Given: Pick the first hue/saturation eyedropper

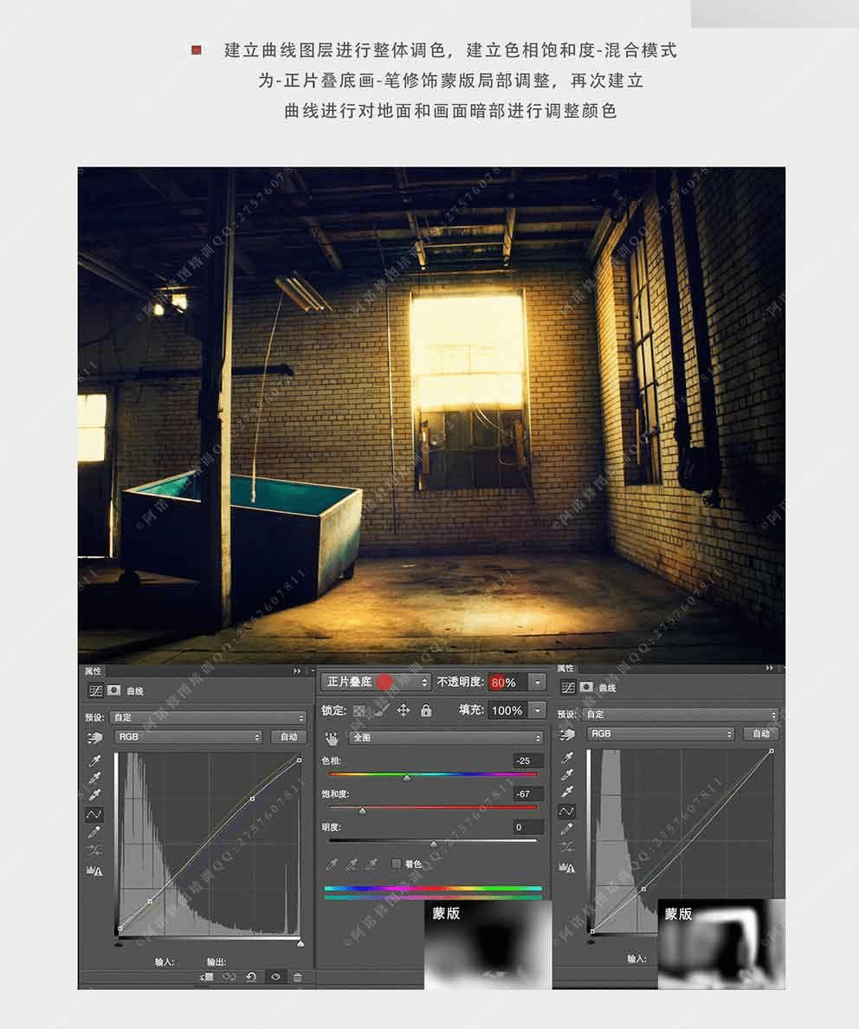Looking at the screenshot, I should click(x=333, y=864).
